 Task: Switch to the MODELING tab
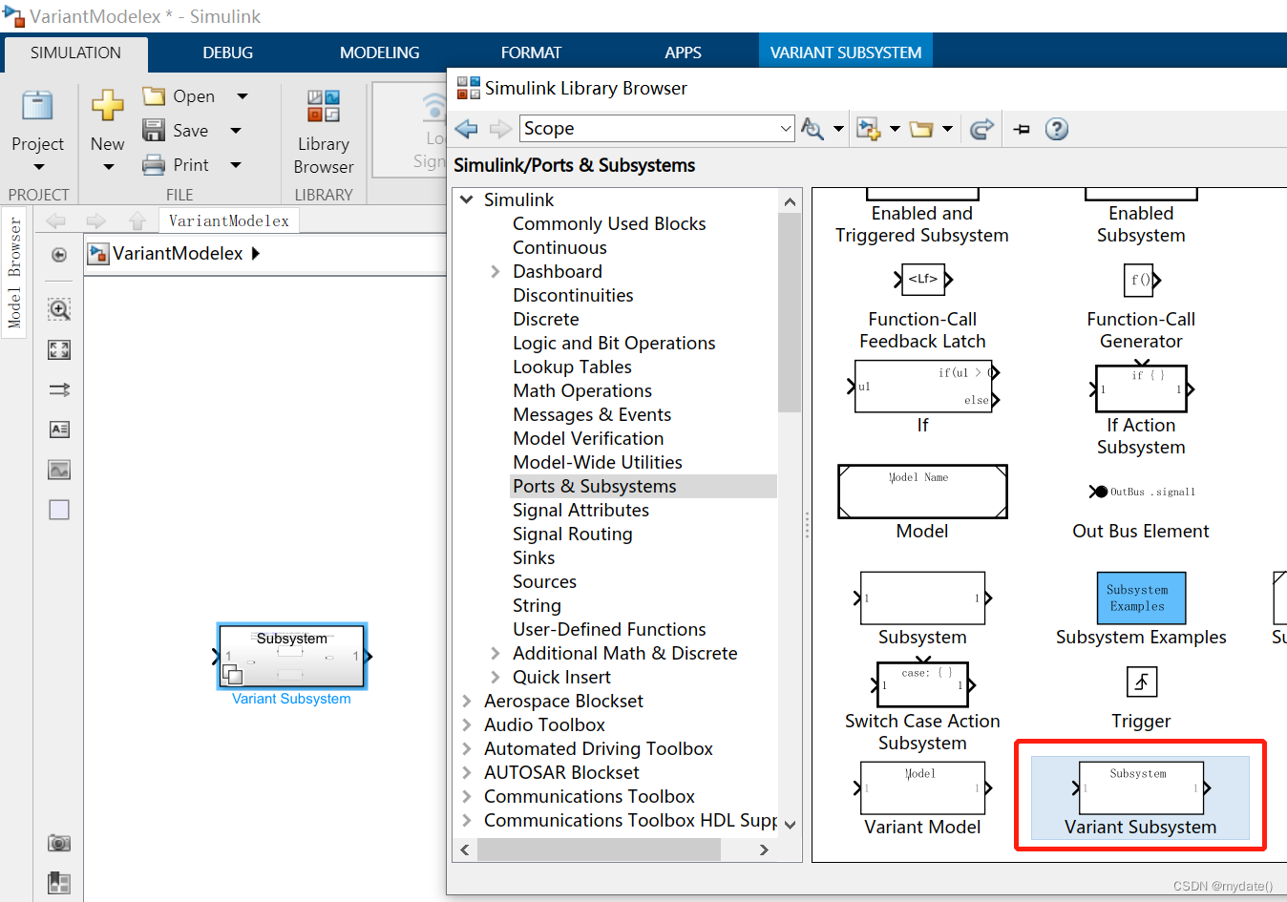[x=380, y=52]
